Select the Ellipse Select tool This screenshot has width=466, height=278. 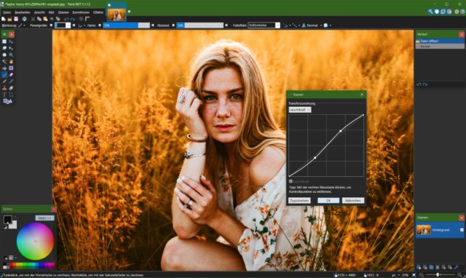coord(4,55)
